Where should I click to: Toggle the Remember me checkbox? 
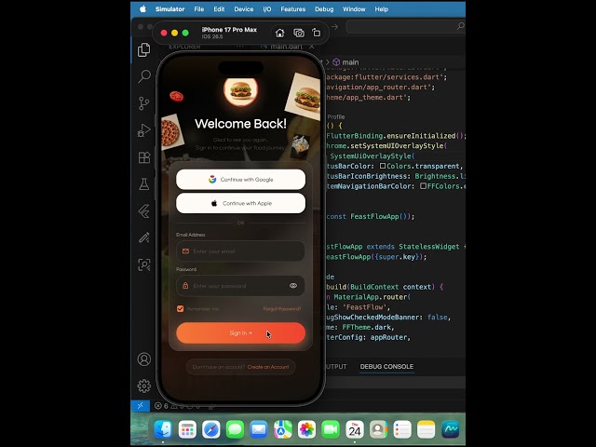pyautogui.click(x=180, y=308)
